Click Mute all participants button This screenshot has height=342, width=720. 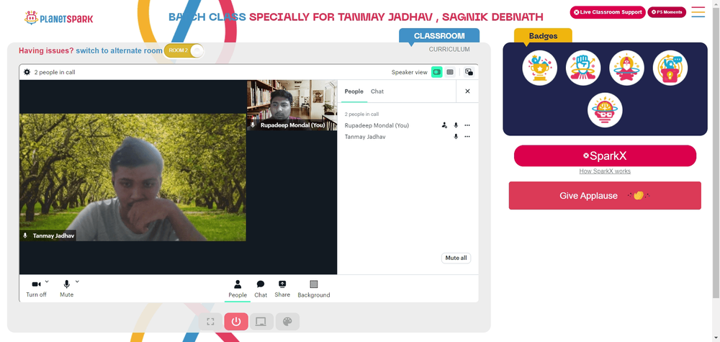tap(456, 258)
